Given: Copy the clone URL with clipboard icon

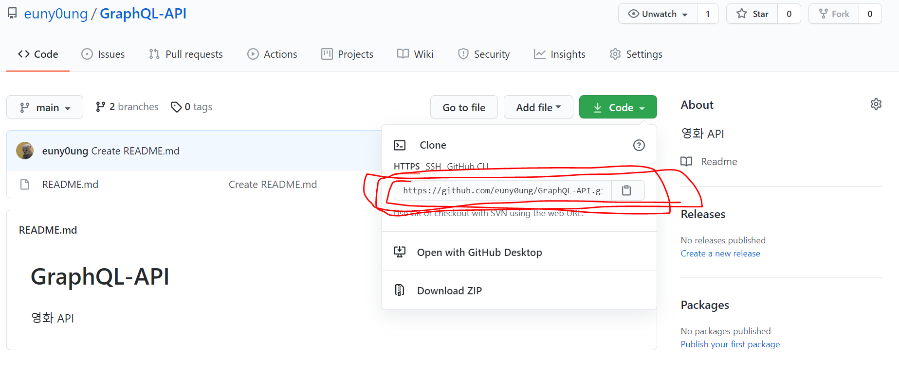Looking at the screenshot, I should pyautogui.click(x=627, y=190).
